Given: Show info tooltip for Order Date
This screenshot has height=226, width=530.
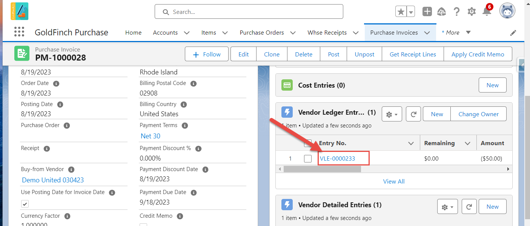Looking at the screenshot, I should tap(56, 83).
